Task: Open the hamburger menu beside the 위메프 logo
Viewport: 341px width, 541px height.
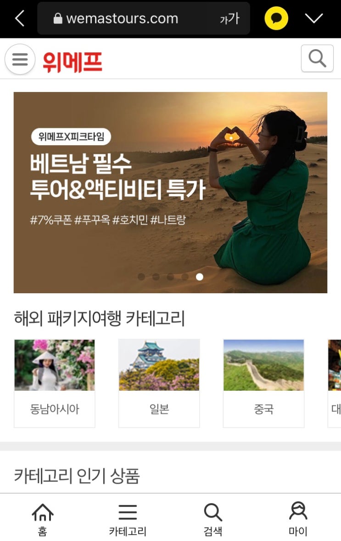Action: (20, 59)
